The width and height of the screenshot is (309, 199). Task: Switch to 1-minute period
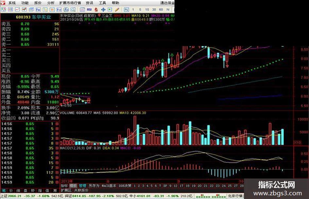tap(133, 9)
